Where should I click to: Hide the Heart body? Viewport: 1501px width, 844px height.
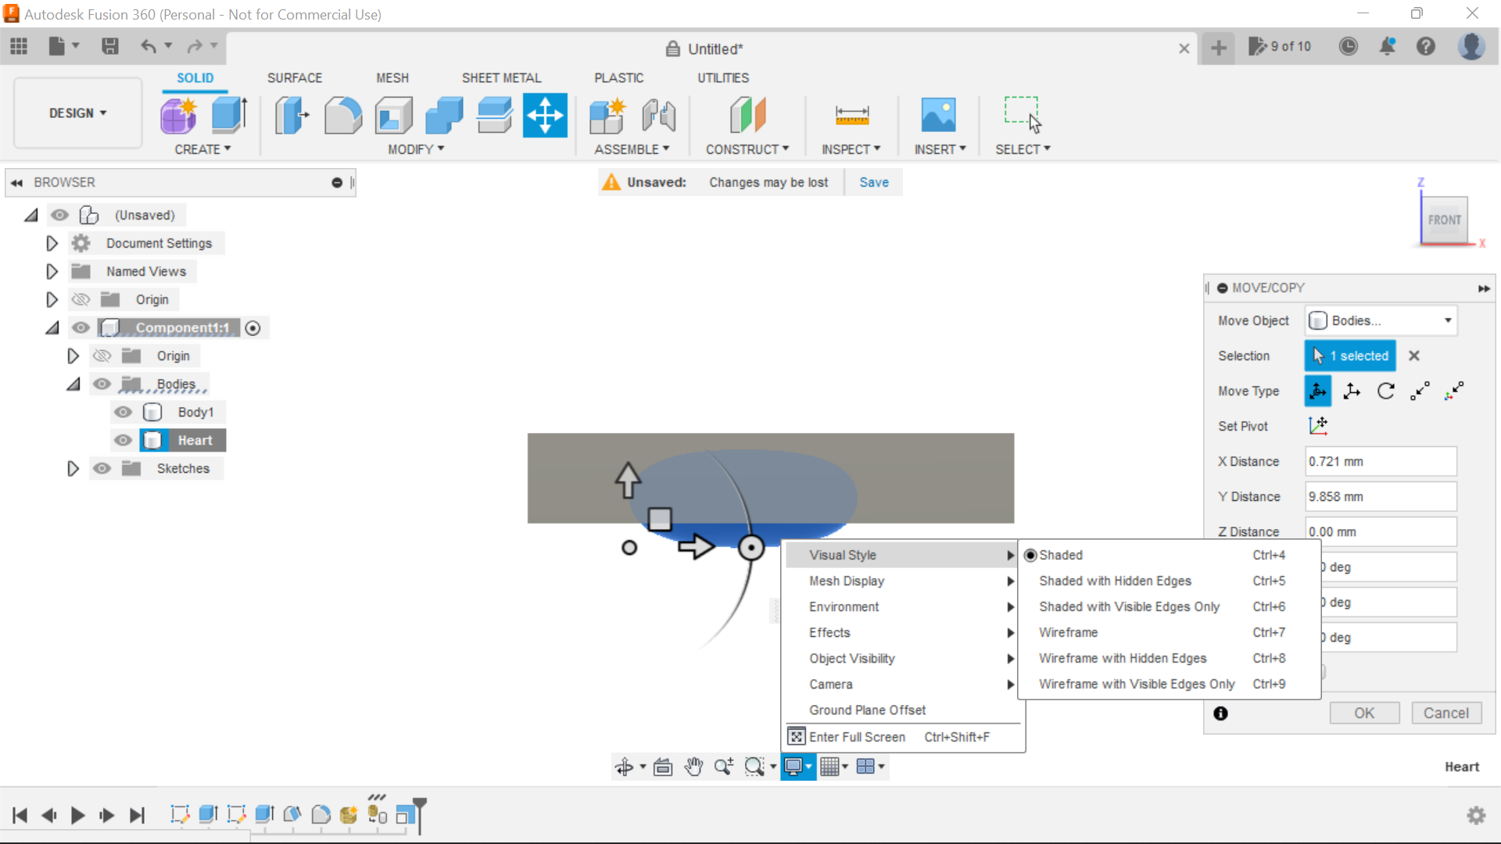[123, 440]
